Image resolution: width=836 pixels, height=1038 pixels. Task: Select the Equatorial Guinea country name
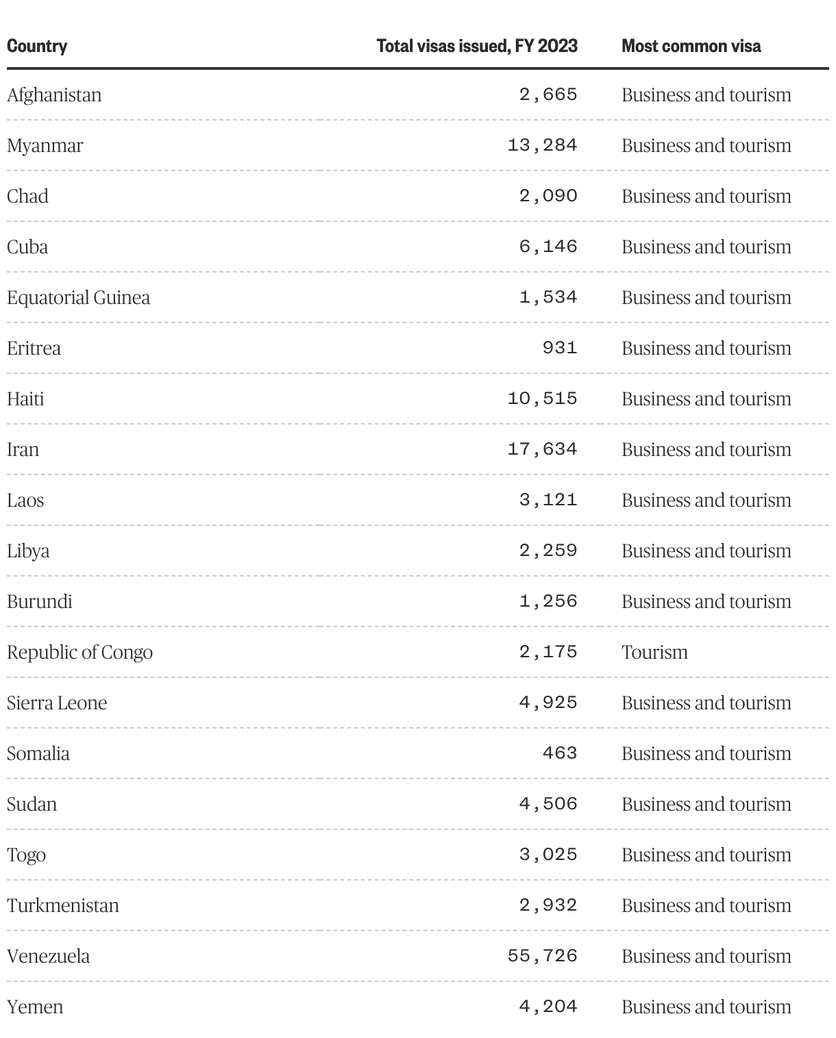(x=78, y=298)
